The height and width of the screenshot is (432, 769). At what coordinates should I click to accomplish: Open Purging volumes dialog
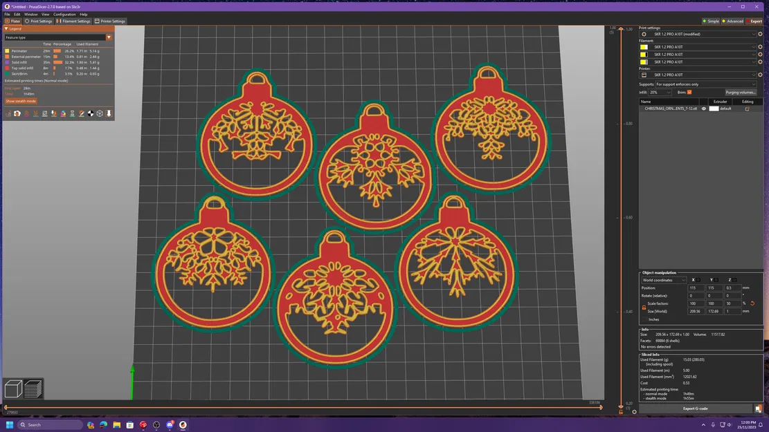[x=741, y=92]
